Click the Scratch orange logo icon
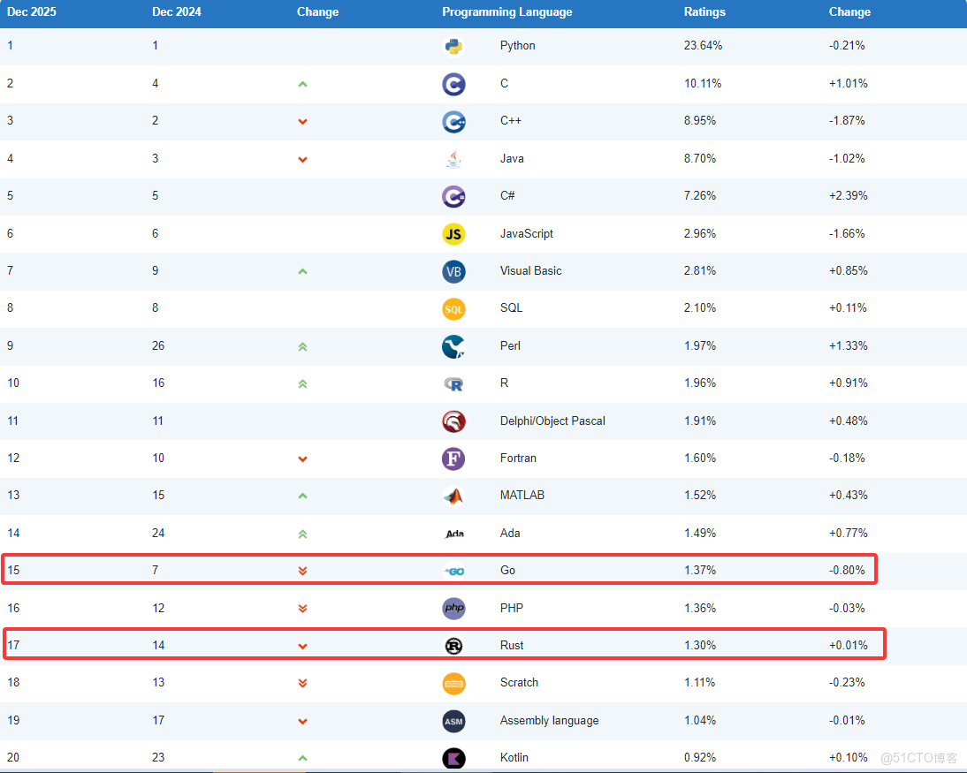Screen dimensions: 967x773 coord(453,683)
